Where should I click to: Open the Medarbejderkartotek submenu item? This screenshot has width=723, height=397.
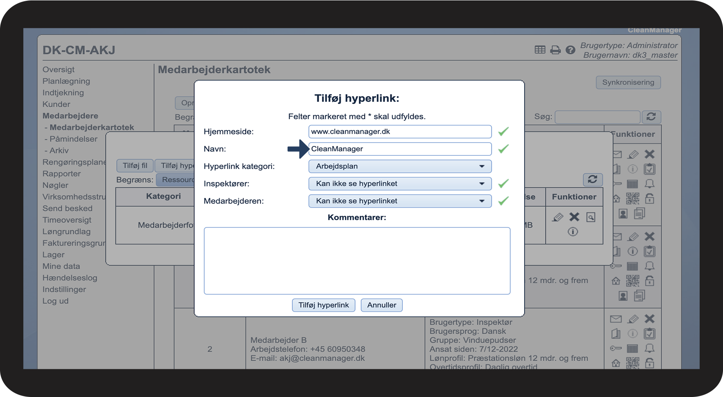click(x=92, y=127)
